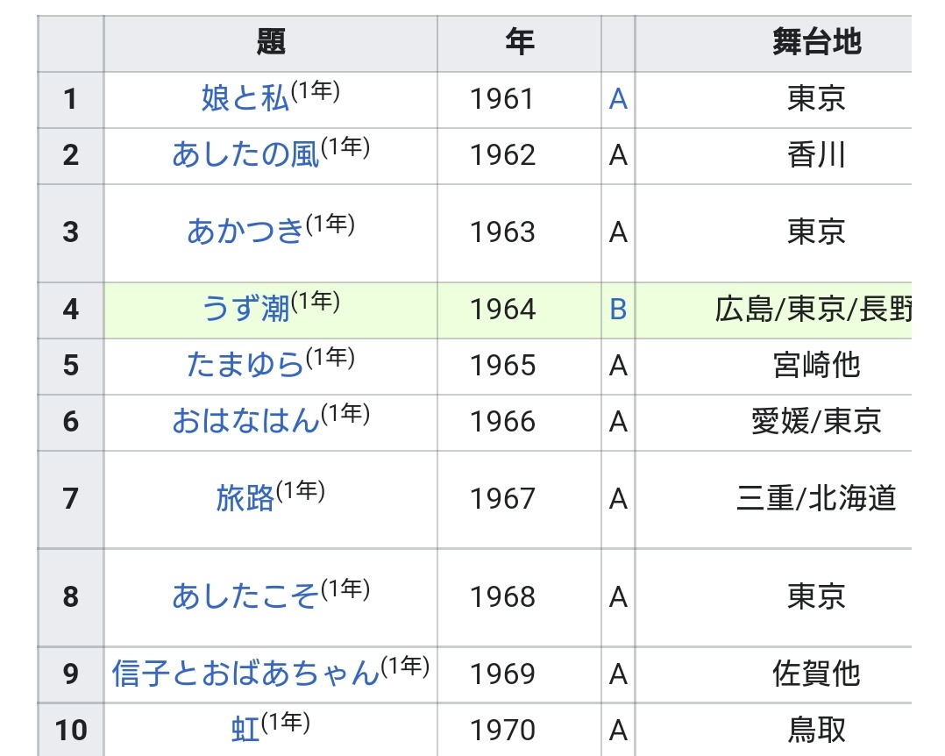Follow the blue A link in 1961 row

tap(618, 99)
